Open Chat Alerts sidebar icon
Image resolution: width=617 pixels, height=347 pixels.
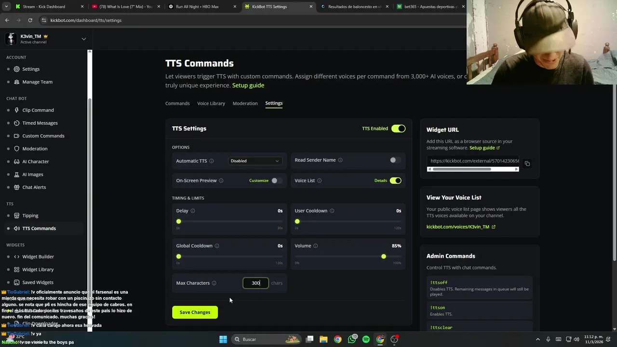17,187
